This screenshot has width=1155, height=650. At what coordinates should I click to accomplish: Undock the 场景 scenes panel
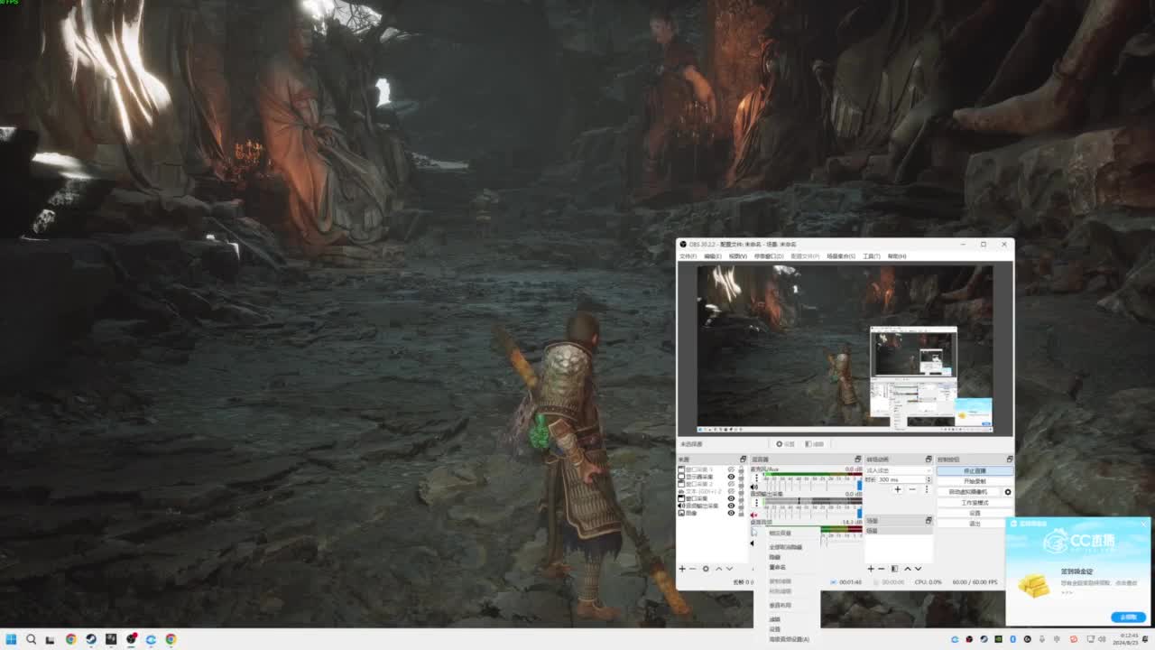[929, 521]
